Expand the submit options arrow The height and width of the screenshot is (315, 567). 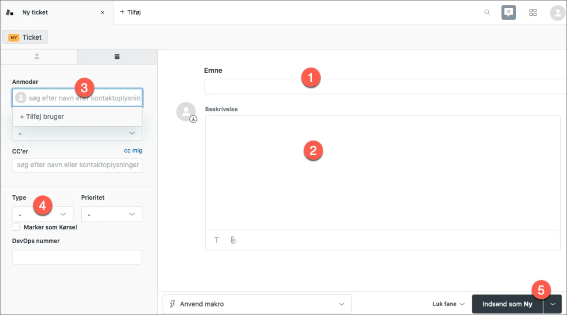553,304
